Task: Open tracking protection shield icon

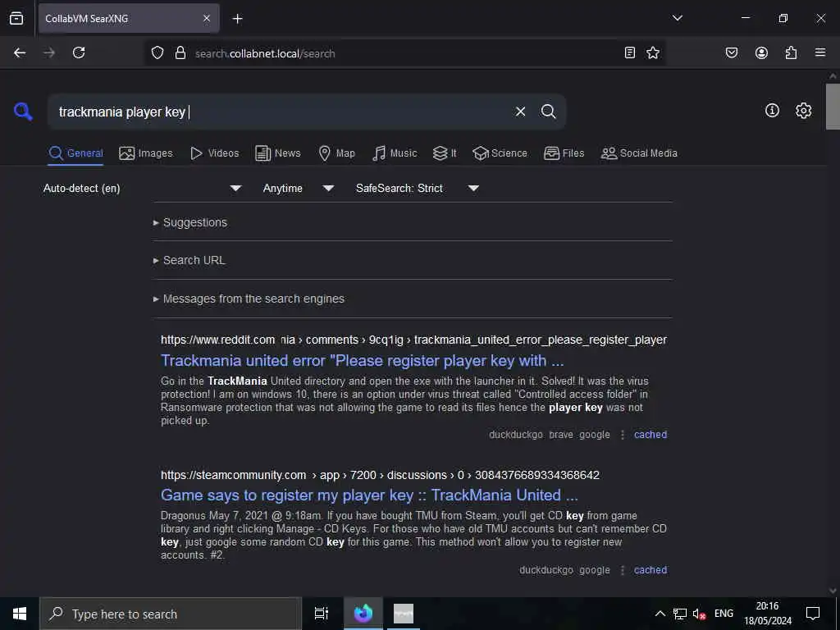Action: [157, 53]
